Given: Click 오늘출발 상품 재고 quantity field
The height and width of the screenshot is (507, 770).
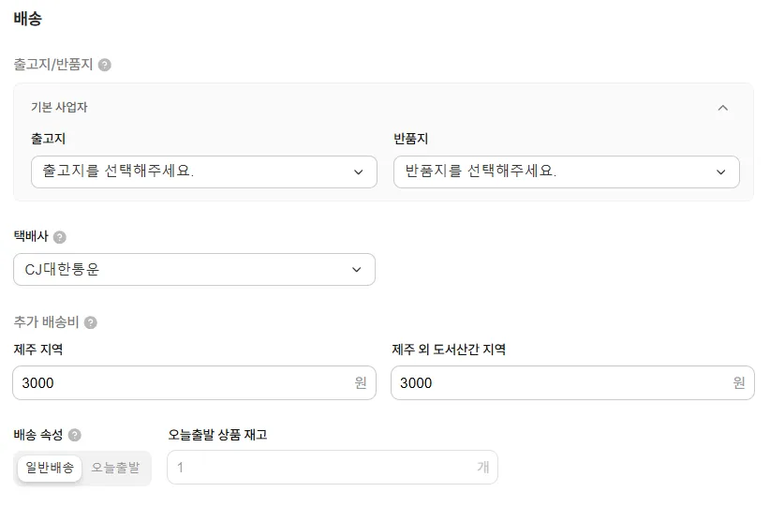Looking at the screenshot, I should pyautogui.click(x=333, y=468).
